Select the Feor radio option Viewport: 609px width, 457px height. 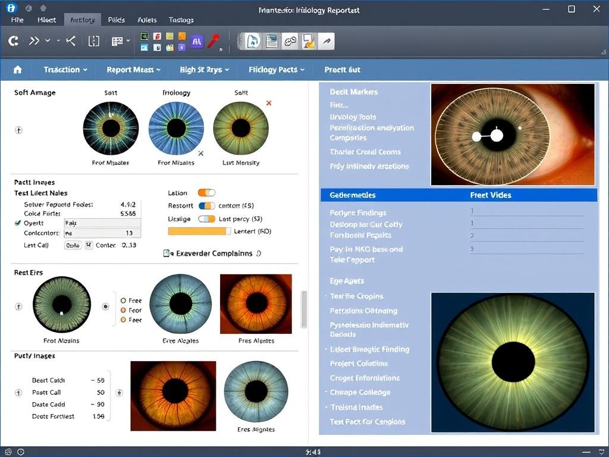click(x=123, y=310)
